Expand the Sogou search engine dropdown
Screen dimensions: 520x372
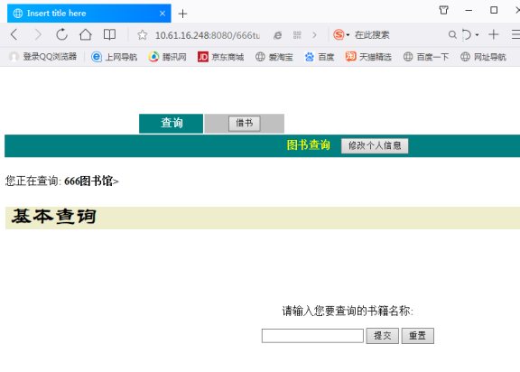(348, 35)
